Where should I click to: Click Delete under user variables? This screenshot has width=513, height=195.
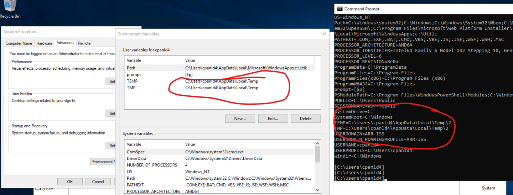(x=305, y=118)
